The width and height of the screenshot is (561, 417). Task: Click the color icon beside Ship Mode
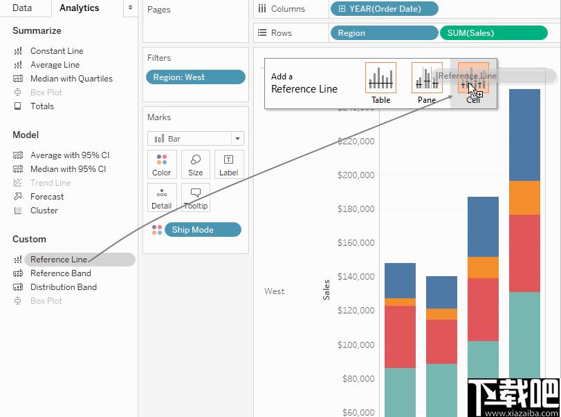pos(157,230)
